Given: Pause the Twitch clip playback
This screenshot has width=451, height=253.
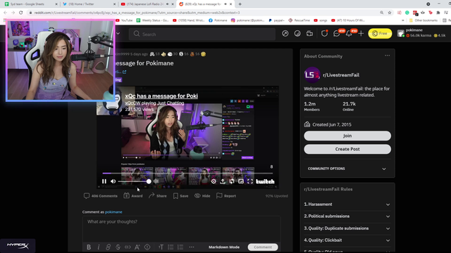Looking at the screenshot, I should [x=104, y=181].
